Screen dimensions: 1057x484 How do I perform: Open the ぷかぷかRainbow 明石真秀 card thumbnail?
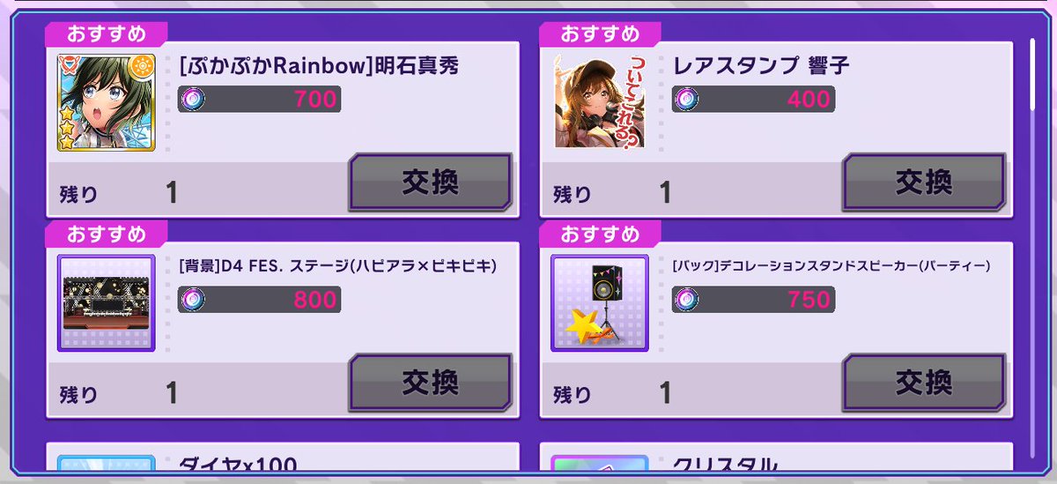107,102
